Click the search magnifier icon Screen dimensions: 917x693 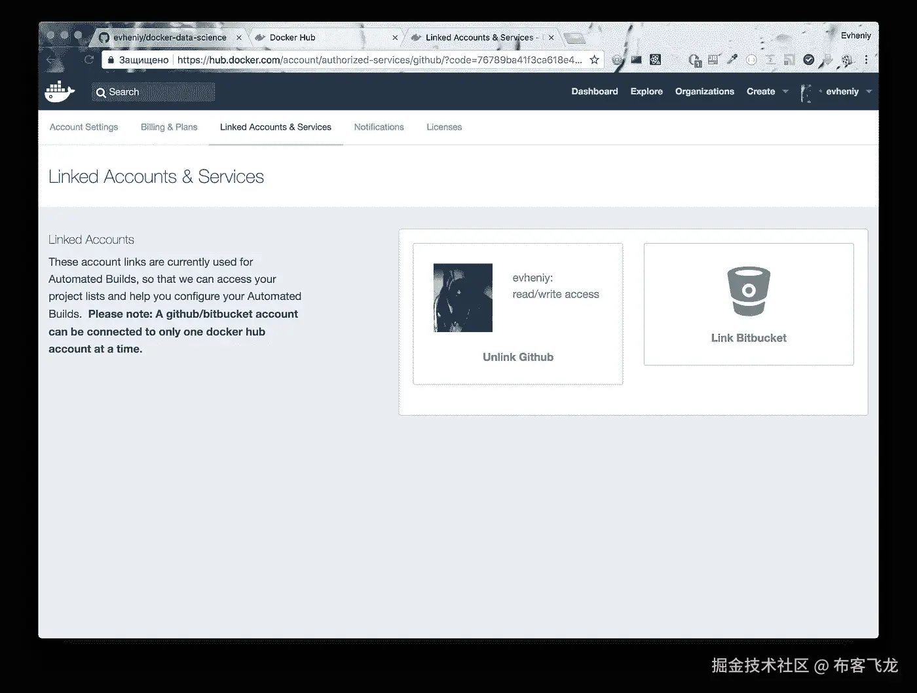coord(101,93)
